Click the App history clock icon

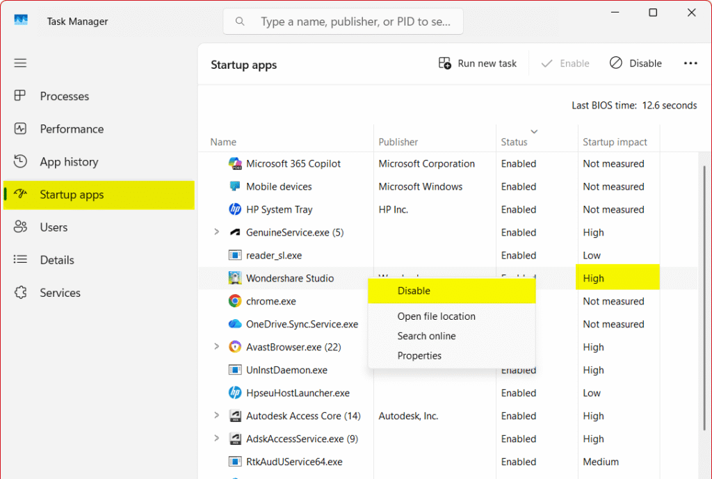pyautogui.click(x=20, y=161)
